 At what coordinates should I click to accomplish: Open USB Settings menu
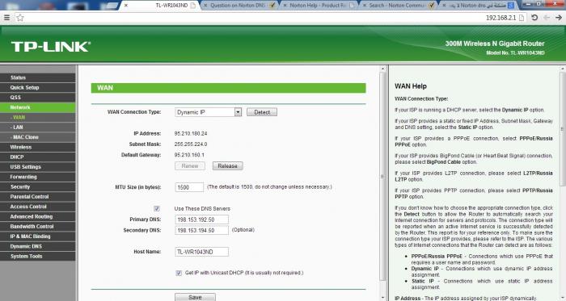38,167
